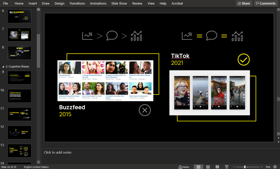Select the Design ribbon tab

(x=59, y=3)
